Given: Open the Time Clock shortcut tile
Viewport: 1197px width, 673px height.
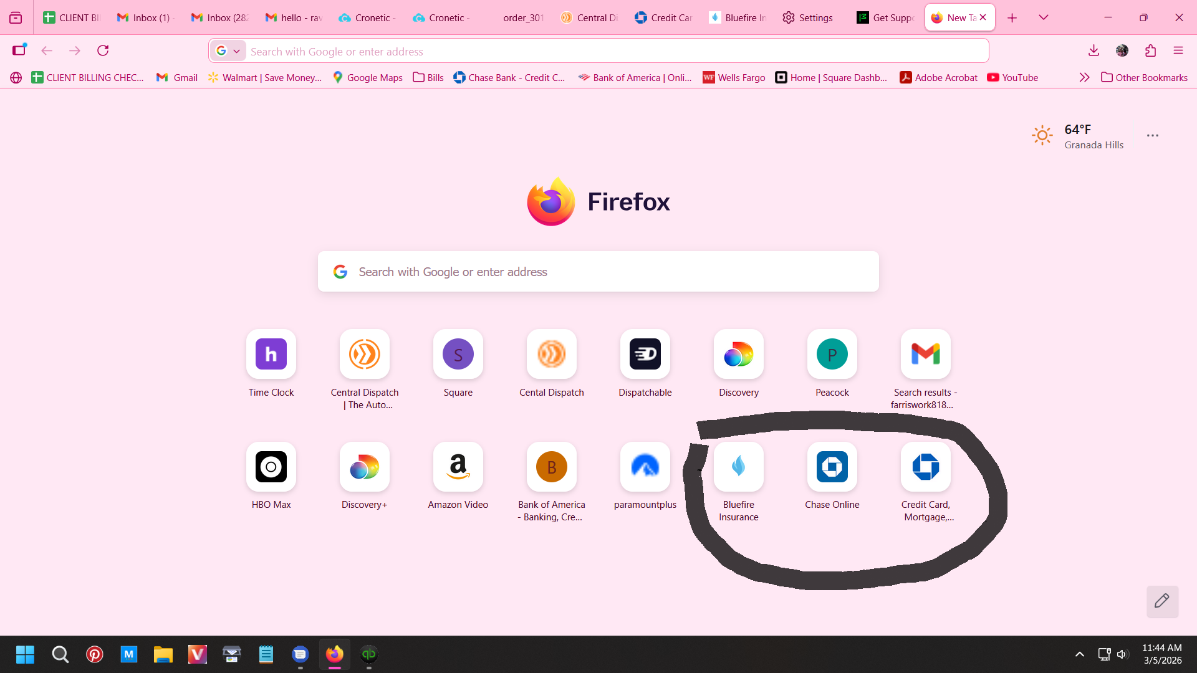Looking at the screenshot, I should click(271, 355).
